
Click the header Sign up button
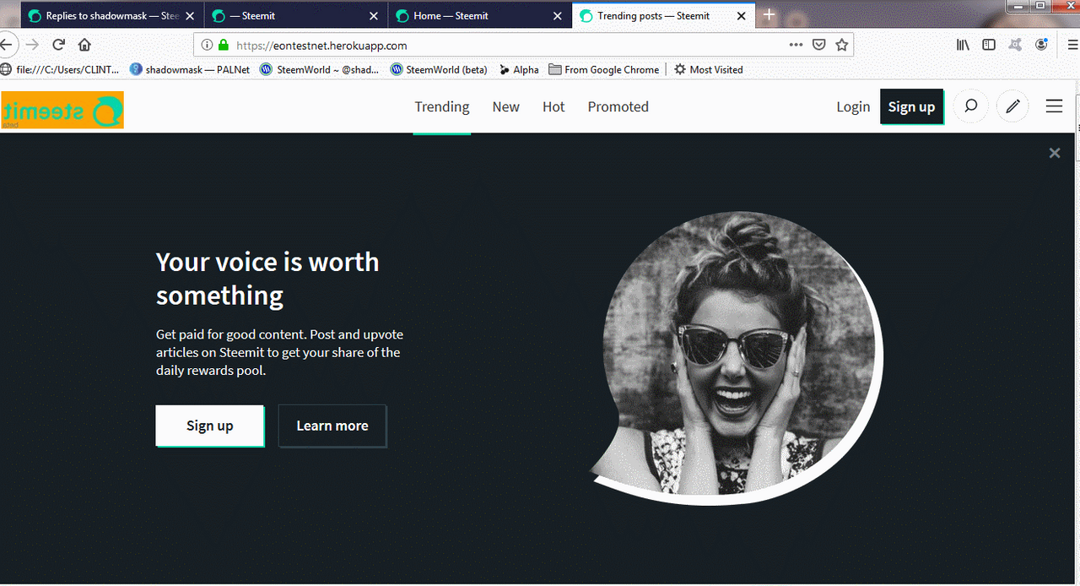coord(911,106)
